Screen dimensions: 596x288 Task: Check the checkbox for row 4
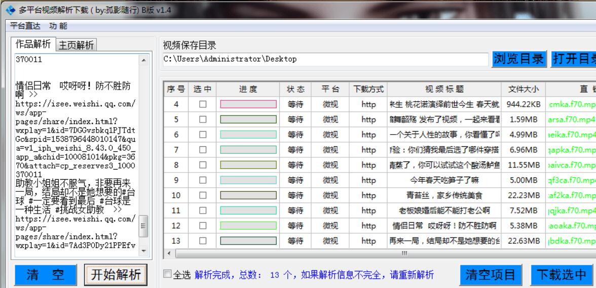(203, 104)
